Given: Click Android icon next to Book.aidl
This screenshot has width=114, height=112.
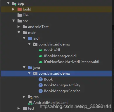Looking at the screenshot, I should pos(41,50).
